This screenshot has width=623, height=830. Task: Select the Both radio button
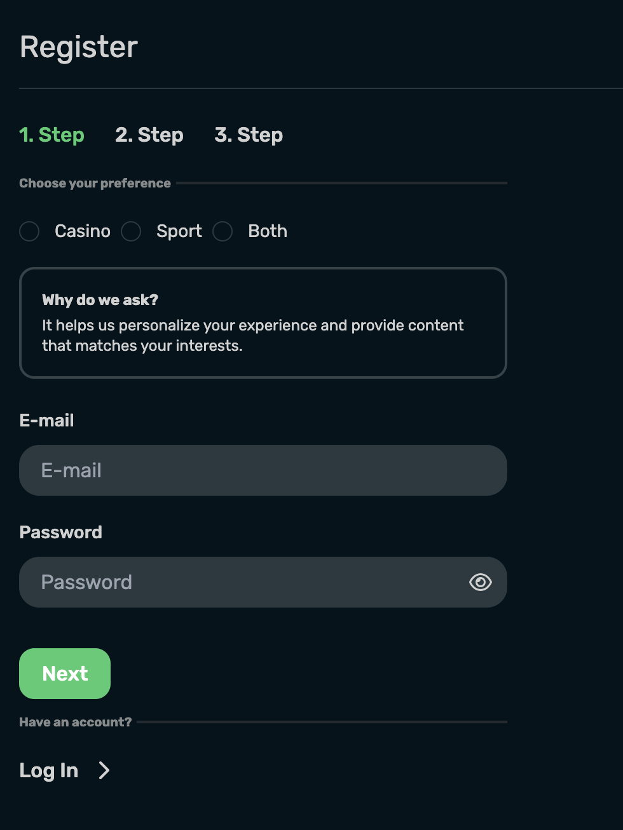tap(222, 231)
